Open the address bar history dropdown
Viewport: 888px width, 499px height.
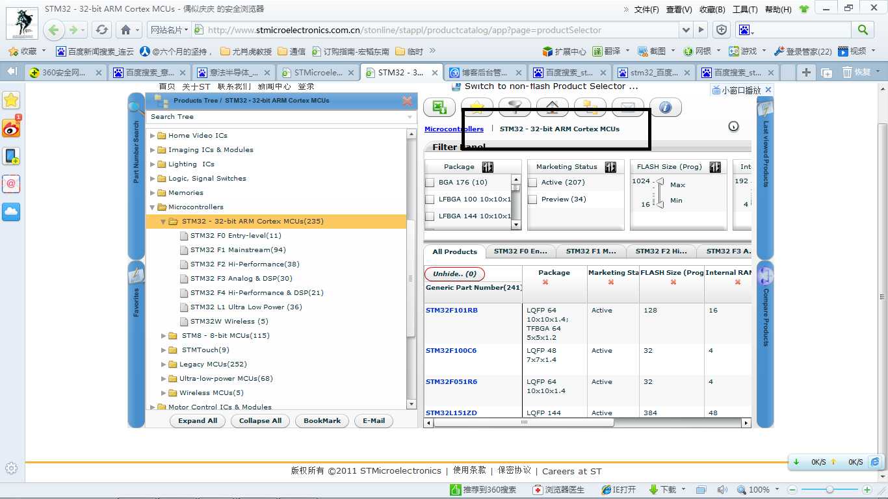coord(686,30)
